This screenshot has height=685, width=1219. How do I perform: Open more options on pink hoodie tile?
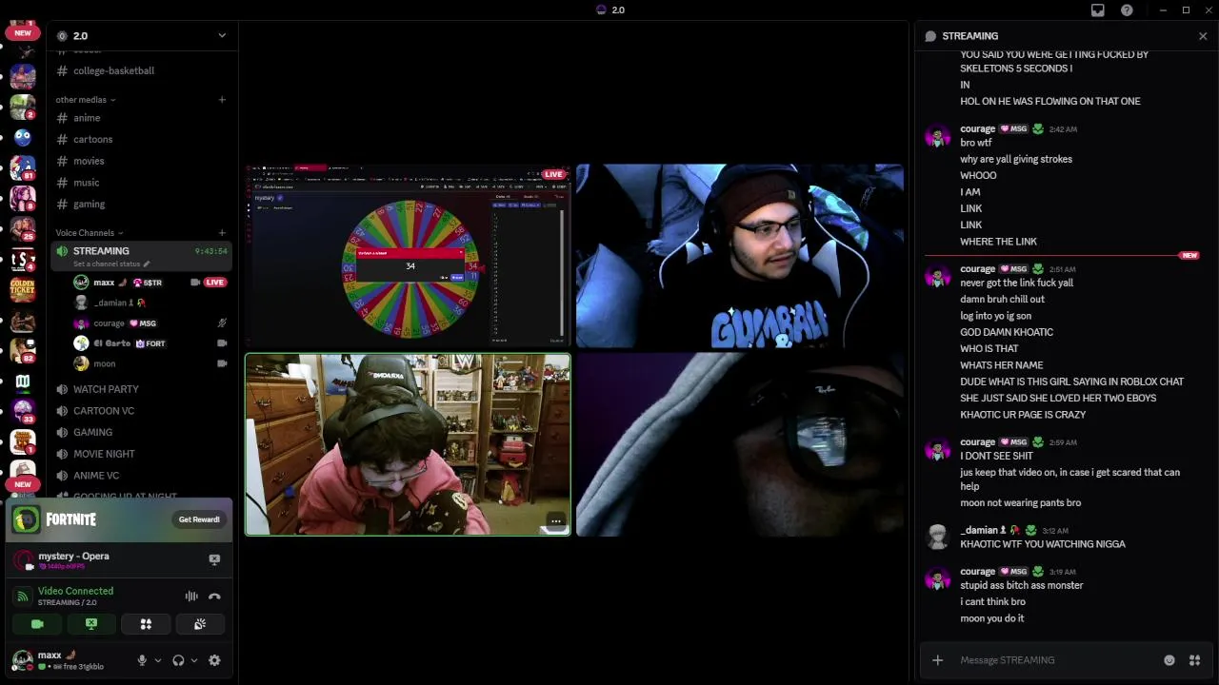pyautogui.click(x=556, y=521)
